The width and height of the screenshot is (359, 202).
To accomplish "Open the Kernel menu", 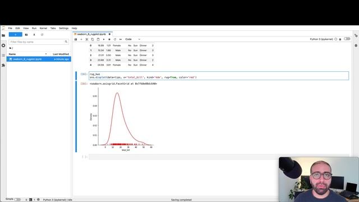I will [43, 28].
